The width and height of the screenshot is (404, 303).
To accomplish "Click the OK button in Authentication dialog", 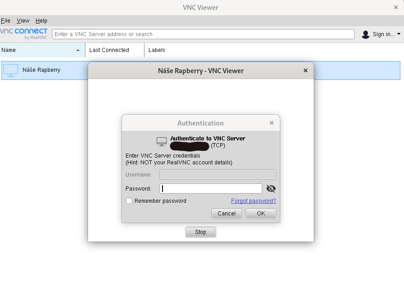I will tap(261, 213).
